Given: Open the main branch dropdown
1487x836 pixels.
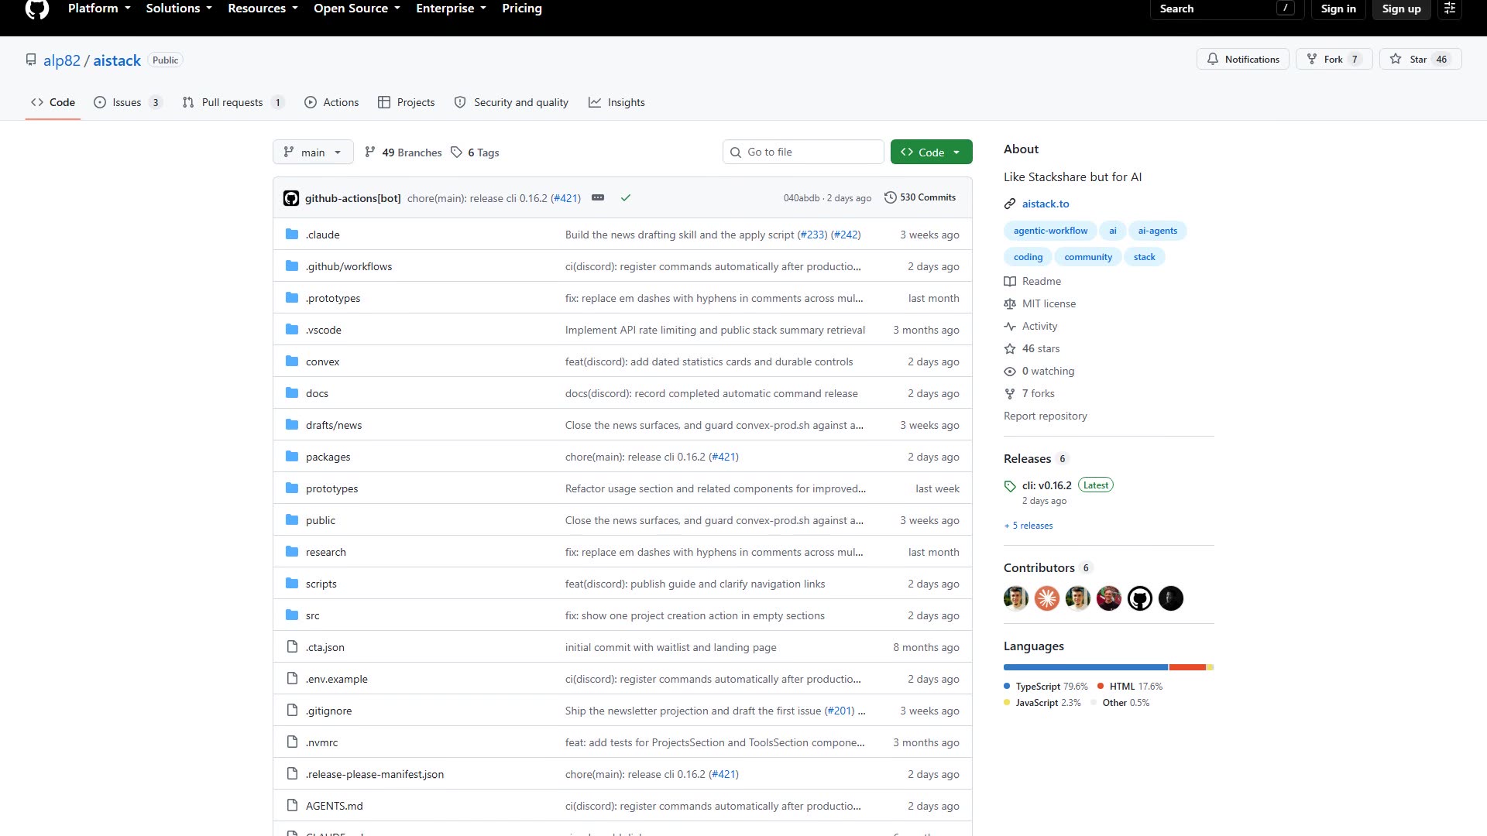Looking at the screenshot, I should 313,152.
